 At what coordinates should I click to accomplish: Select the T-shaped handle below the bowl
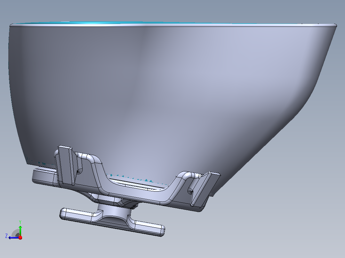[x=112, y=222]
